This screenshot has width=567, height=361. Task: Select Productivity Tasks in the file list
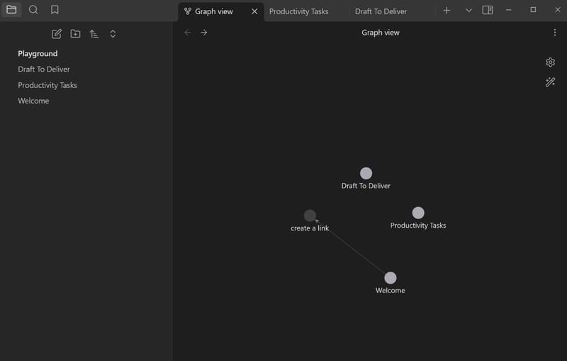tap(47, 85)
